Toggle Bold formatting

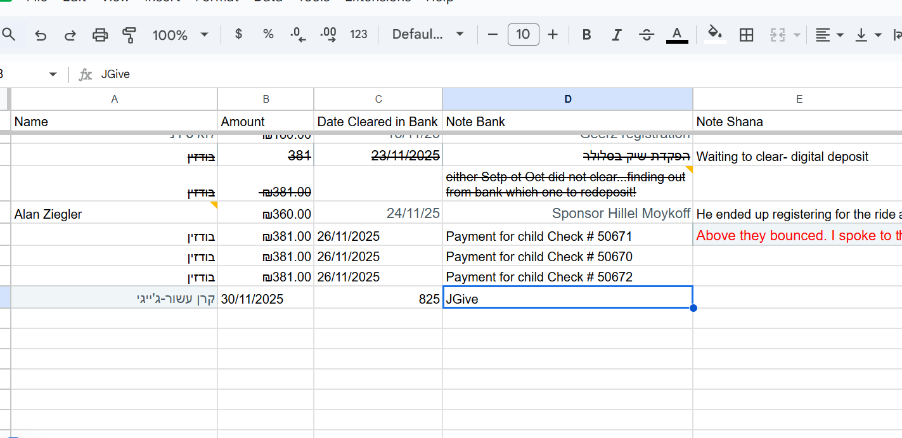[586, 35]
